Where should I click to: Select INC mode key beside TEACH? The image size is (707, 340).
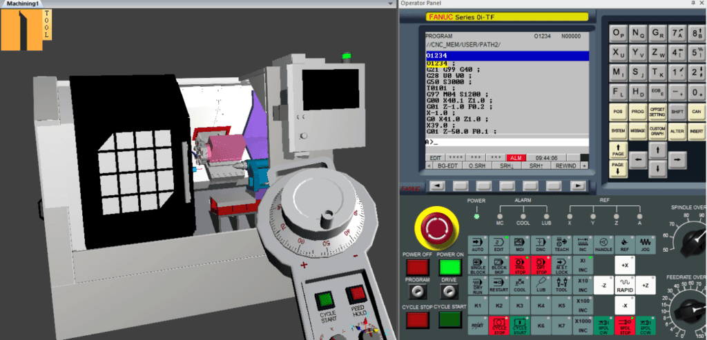tap(583, 245)
